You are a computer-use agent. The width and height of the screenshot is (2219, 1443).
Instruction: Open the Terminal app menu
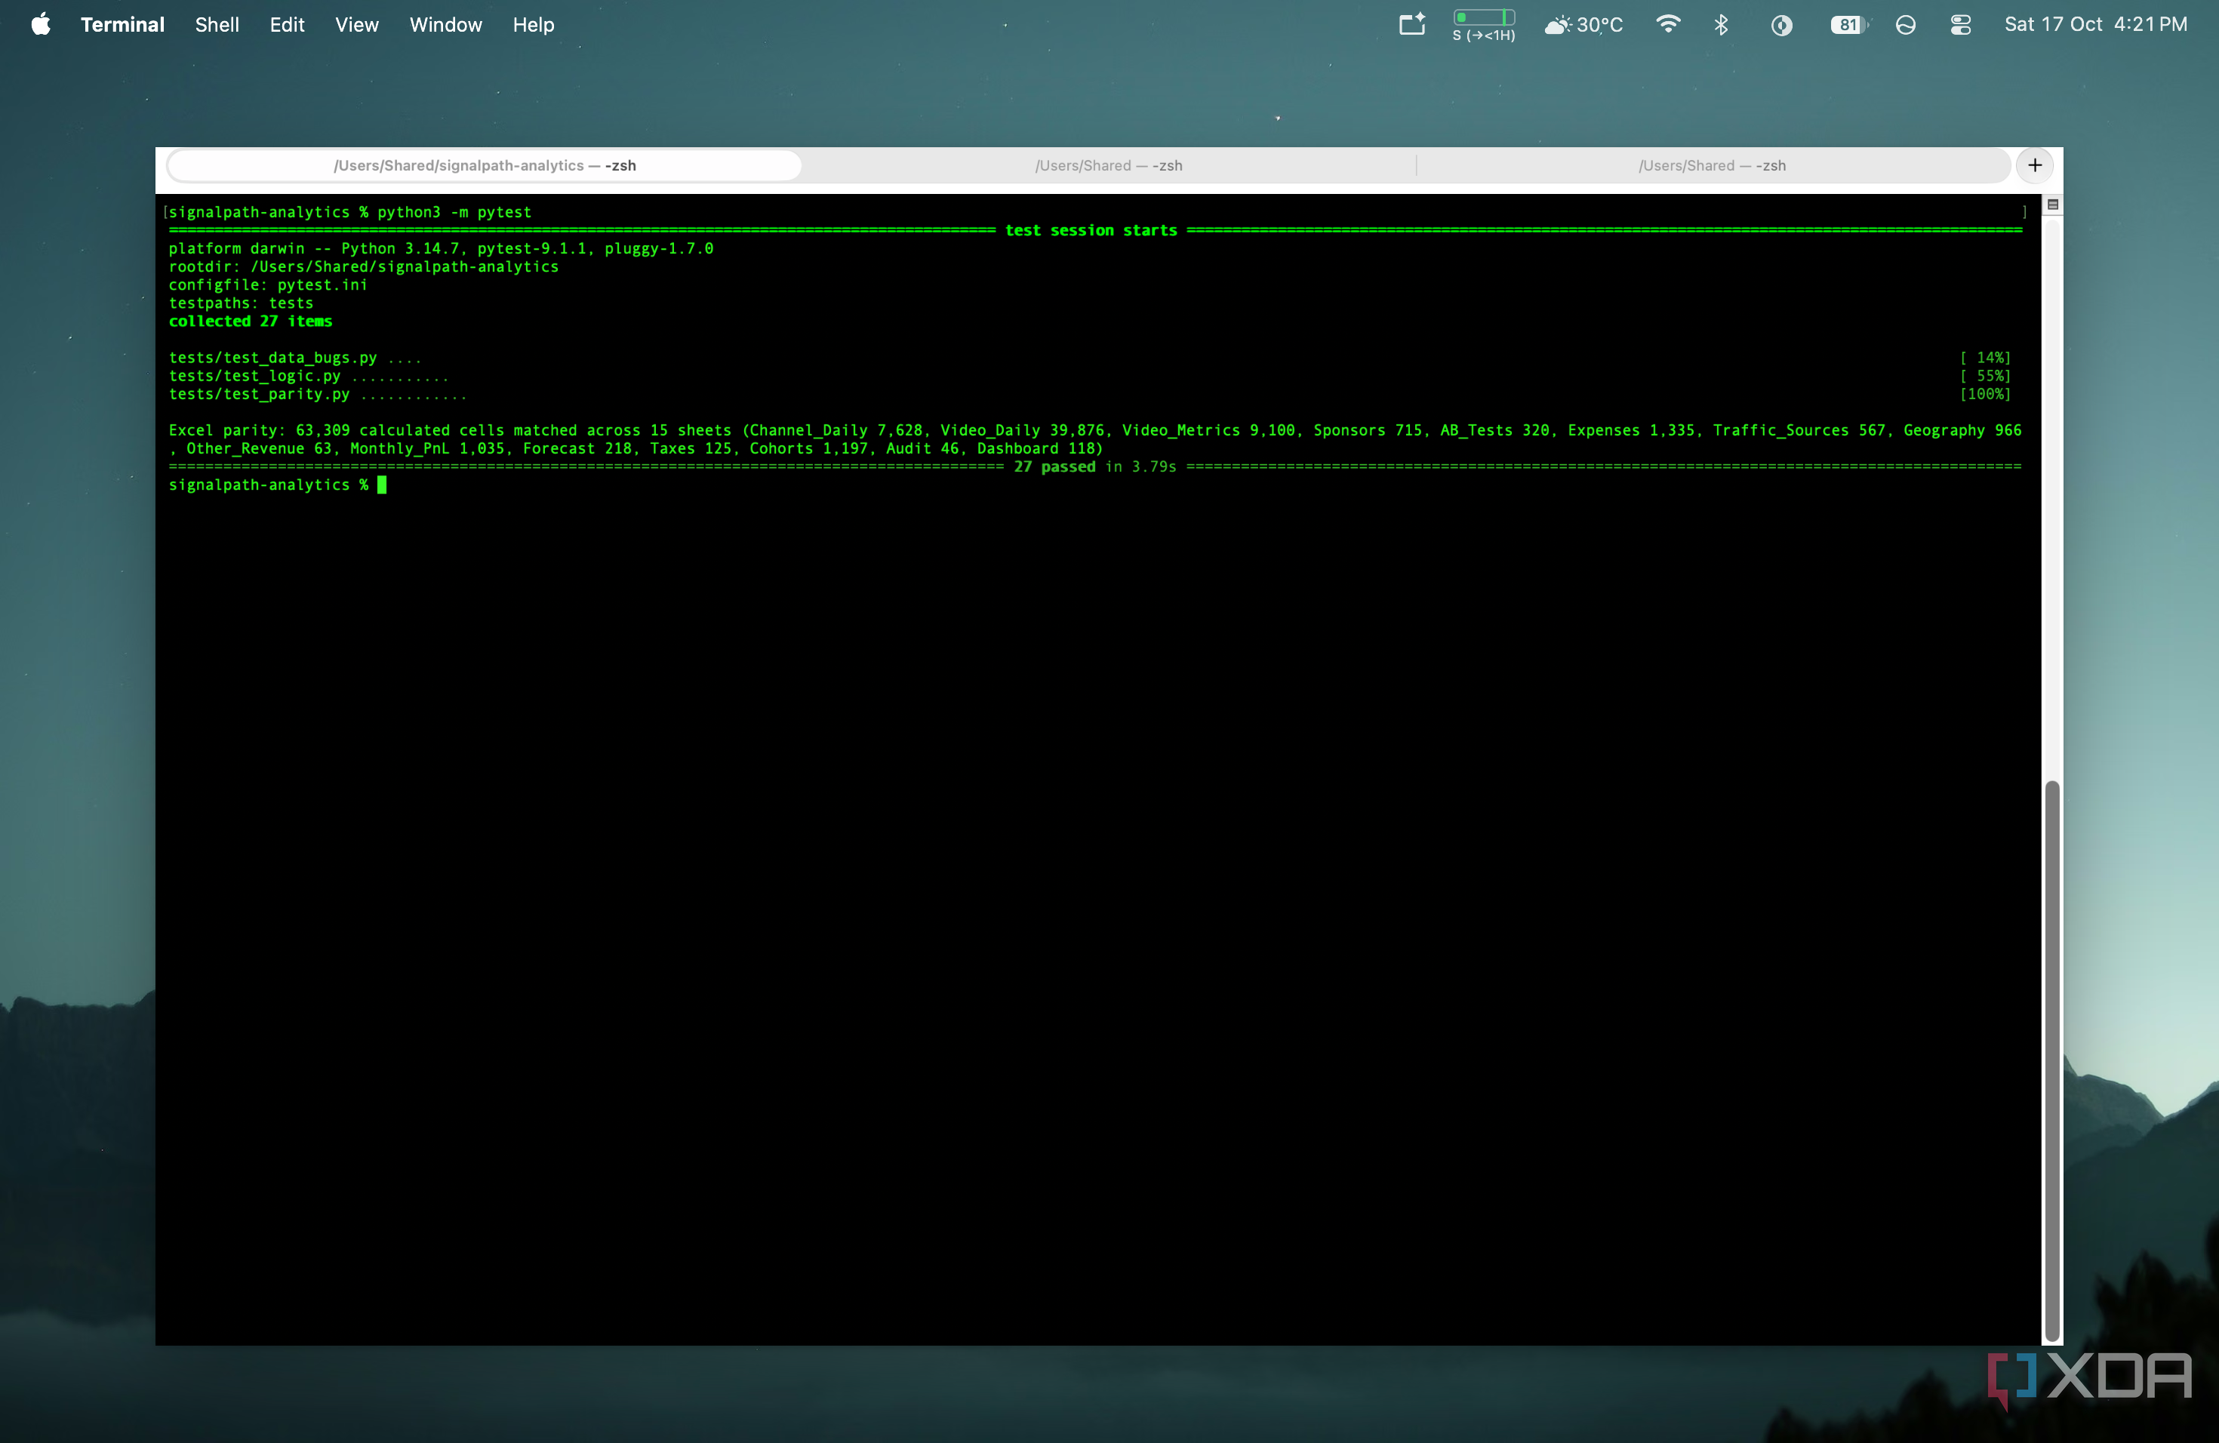point(122,24)
